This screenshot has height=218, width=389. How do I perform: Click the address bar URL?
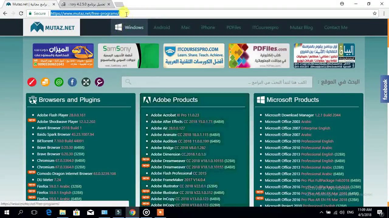pos(85,13)
